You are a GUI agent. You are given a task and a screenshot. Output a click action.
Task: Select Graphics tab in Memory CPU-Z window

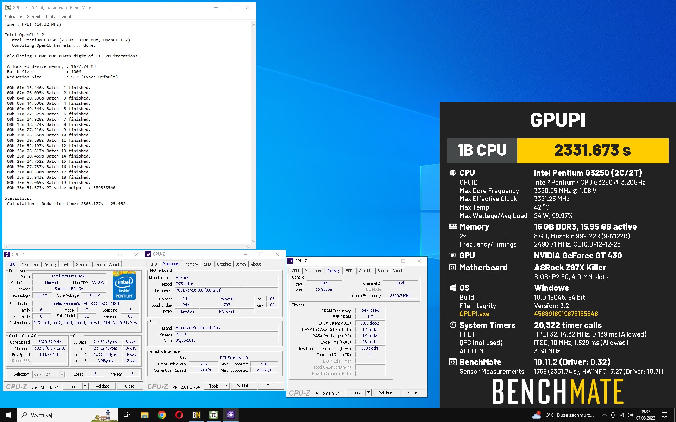[x=366, y=271]
